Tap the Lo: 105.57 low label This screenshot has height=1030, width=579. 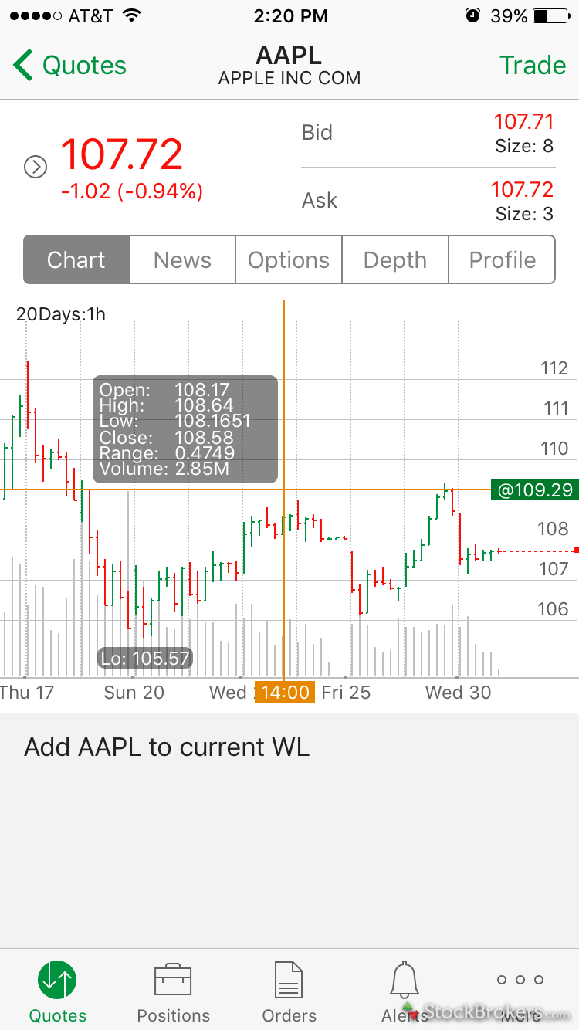click(145, 659)
